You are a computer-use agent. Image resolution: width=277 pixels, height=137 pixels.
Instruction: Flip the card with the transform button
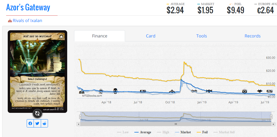click(x=37, y=113)
